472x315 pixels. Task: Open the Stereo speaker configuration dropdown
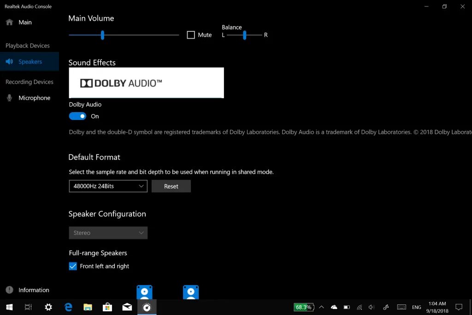coord(108,233)
